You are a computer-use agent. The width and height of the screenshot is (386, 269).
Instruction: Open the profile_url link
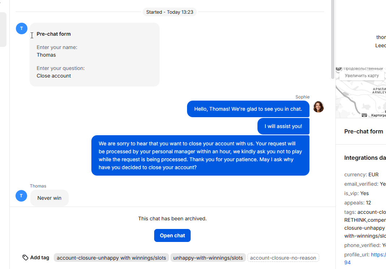coord(378,255)
